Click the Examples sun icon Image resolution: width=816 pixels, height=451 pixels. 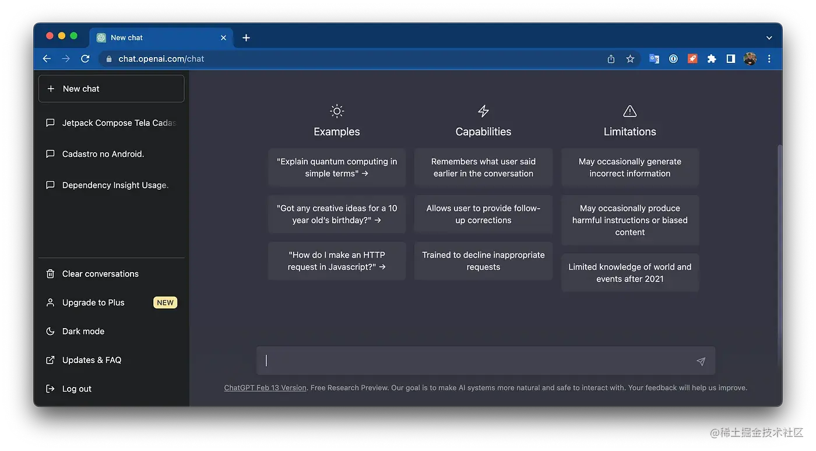tap(337, 111)
